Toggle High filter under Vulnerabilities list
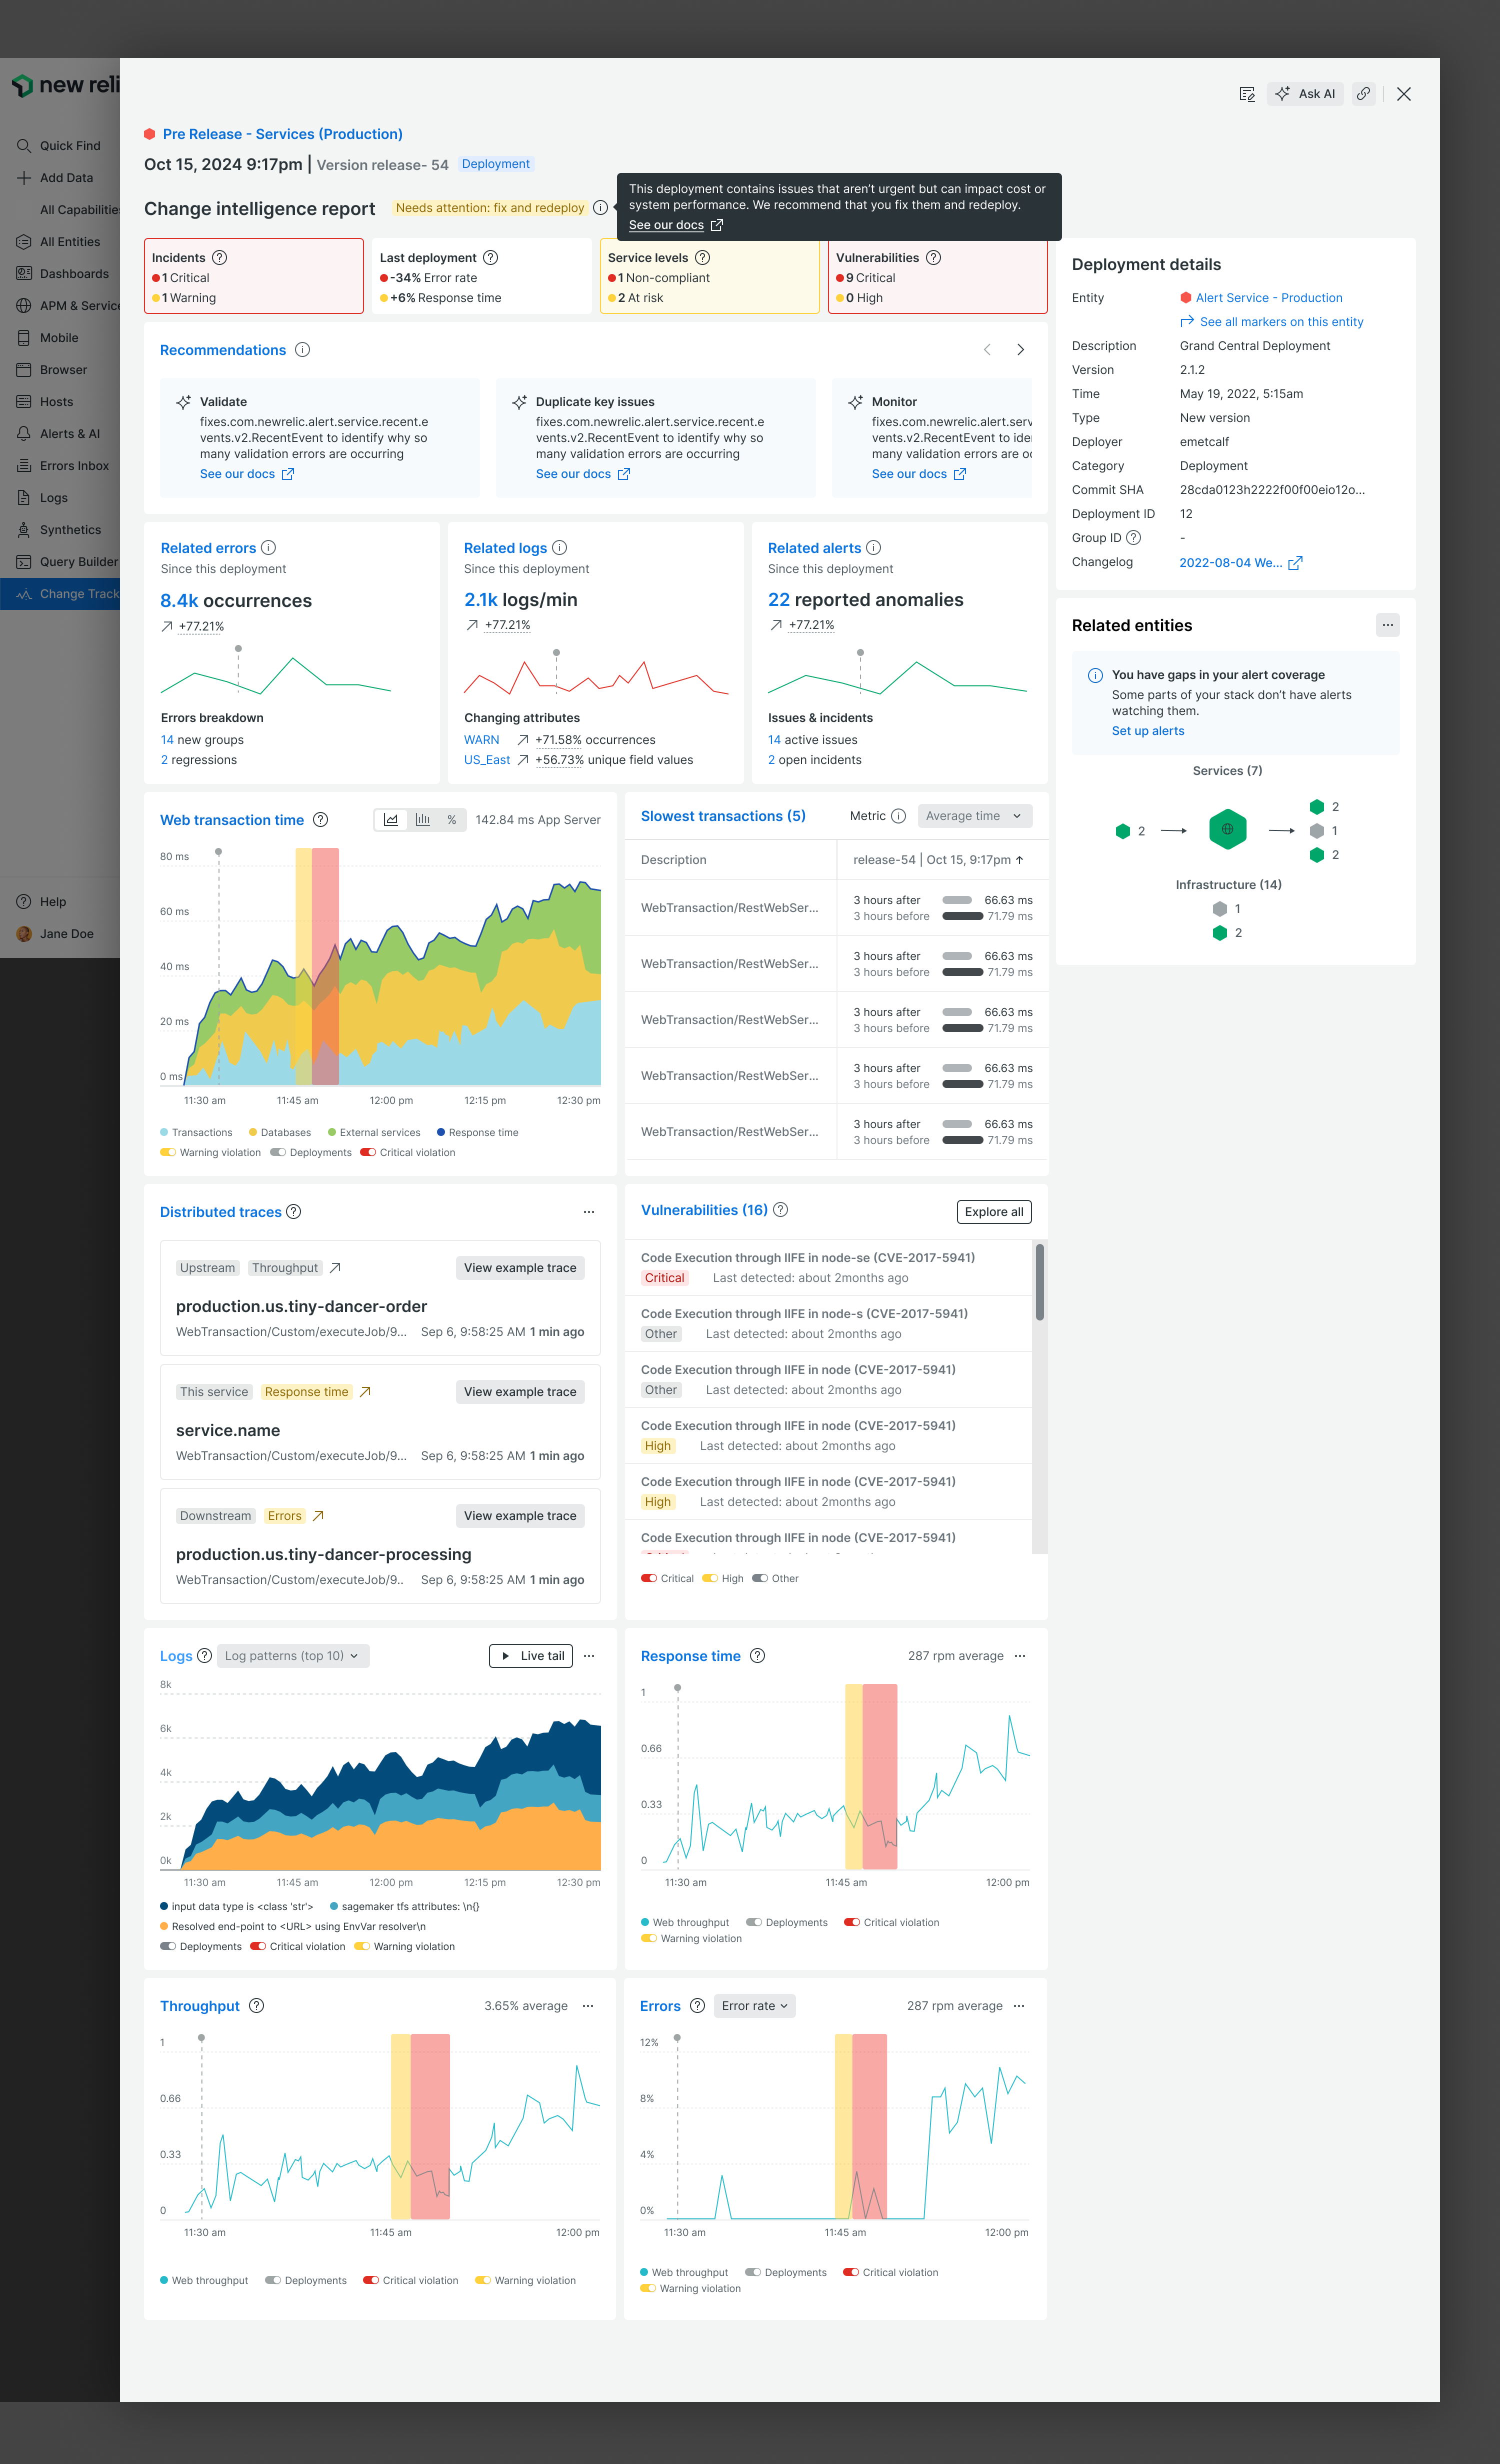Screen dimensions: 1500x2464 point(710,1579)
